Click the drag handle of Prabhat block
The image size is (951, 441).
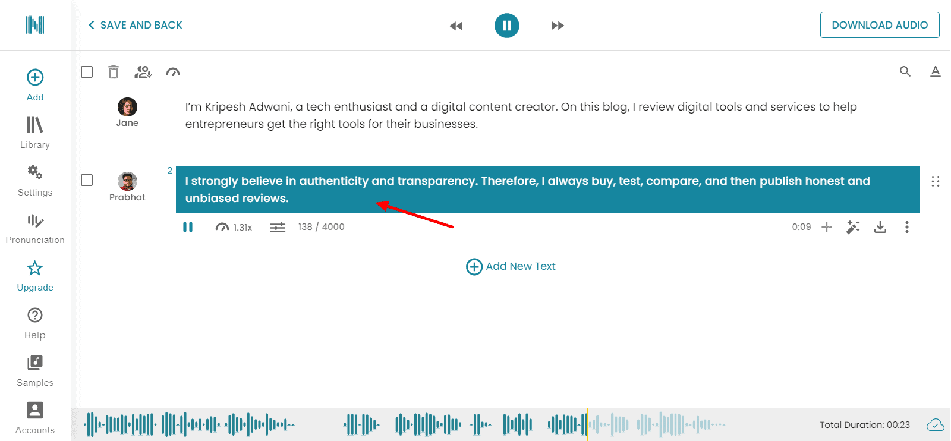pyautogui.click(x=936, y=181)
